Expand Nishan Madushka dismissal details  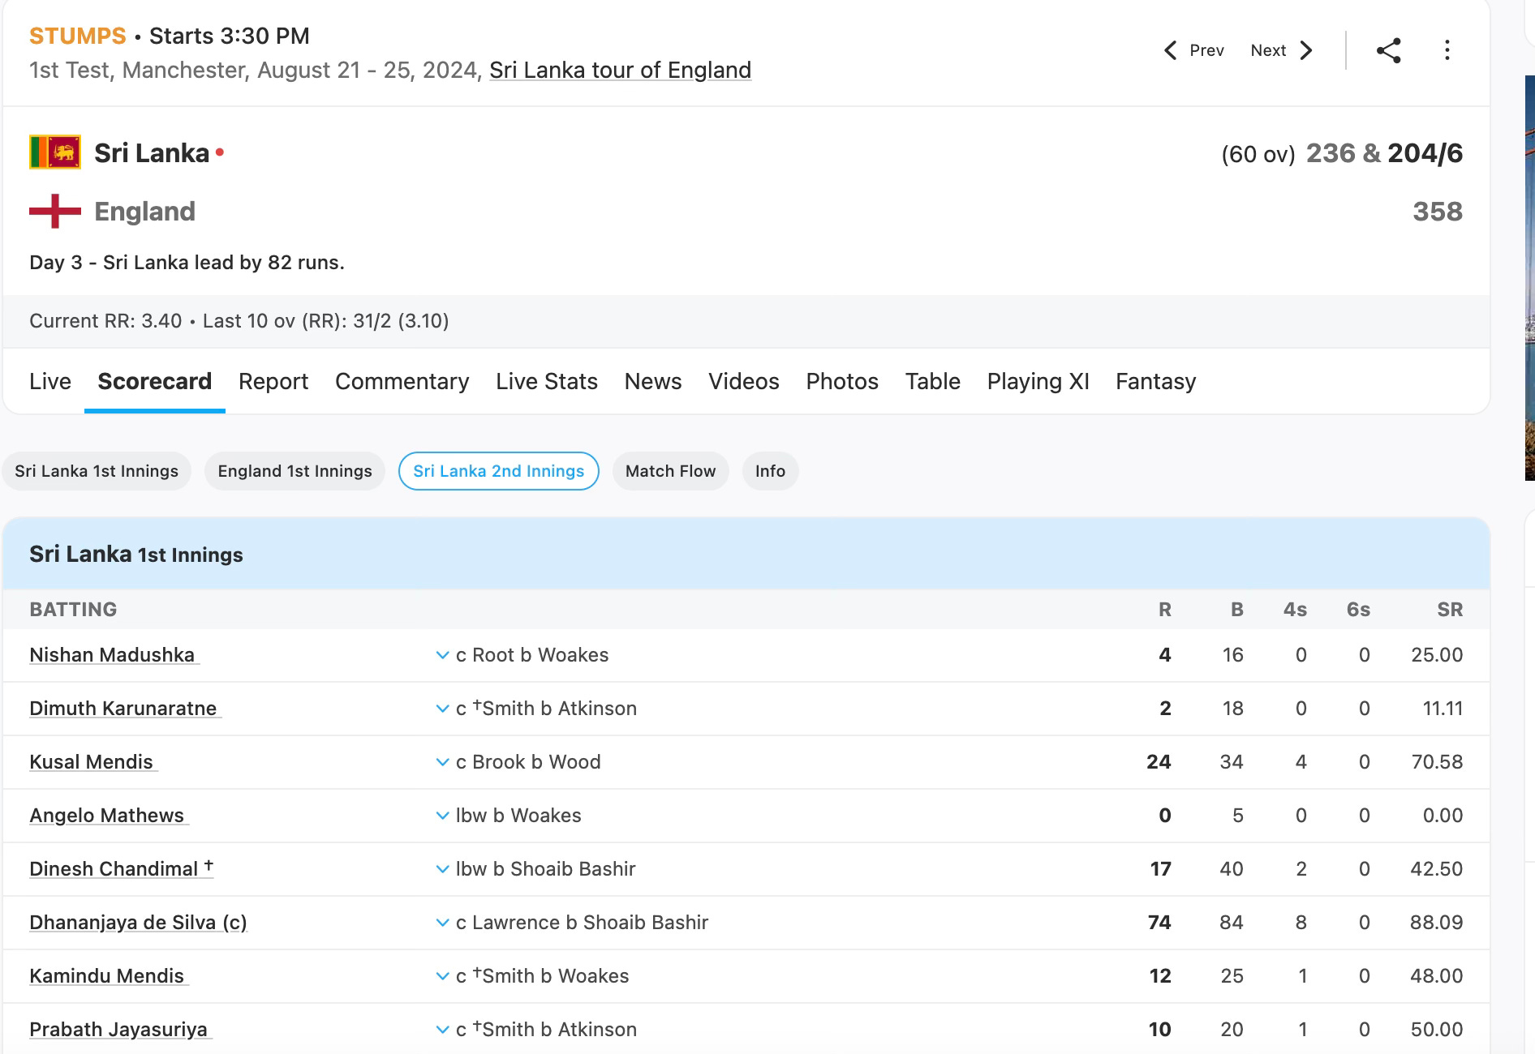click(442, 655)
